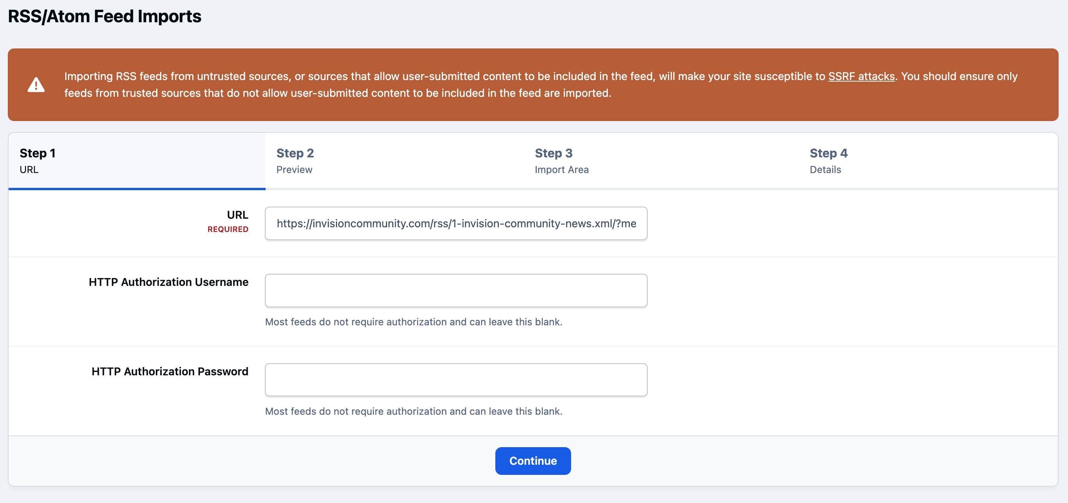Click the HTTP Authorization Username field
The image size is (1068, 503).
click(456, 291)
